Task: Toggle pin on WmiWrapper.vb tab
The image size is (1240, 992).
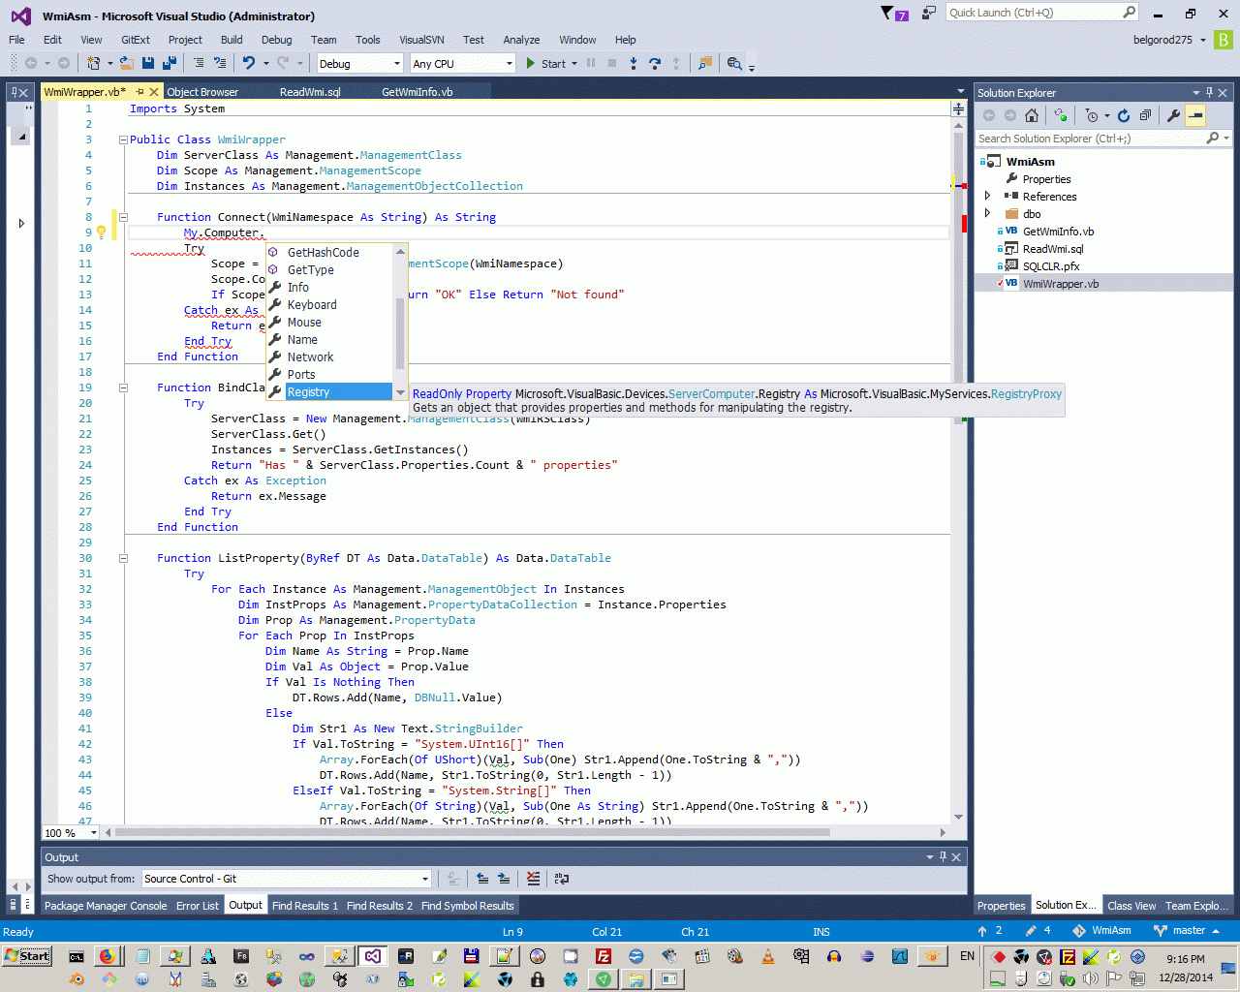Action: click(x=139, y=92)
